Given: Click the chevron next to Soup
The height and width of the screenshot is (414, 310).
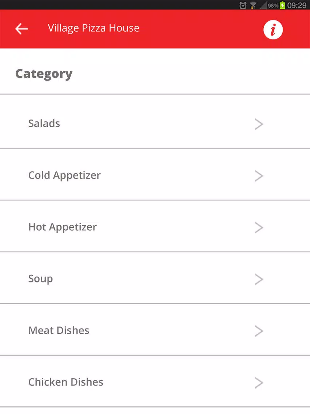Looking at the screenshot, I should pos(259,280).
